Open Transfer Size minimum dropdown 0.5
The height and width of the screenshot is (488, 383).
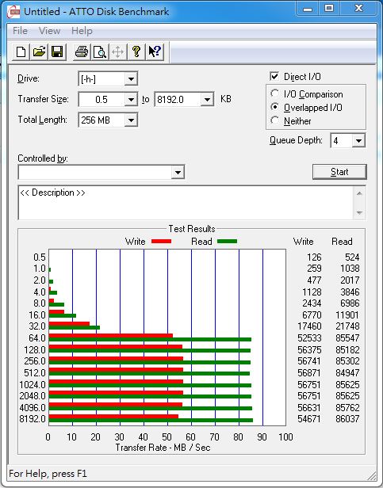click(x=131, y=100)
